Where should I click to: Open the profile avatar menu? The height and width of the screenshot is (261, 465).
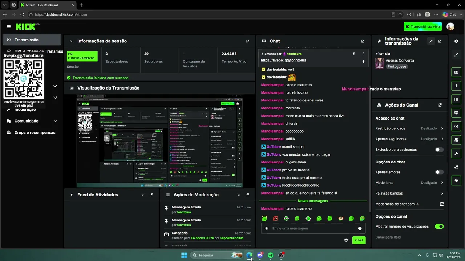(450, 26)
